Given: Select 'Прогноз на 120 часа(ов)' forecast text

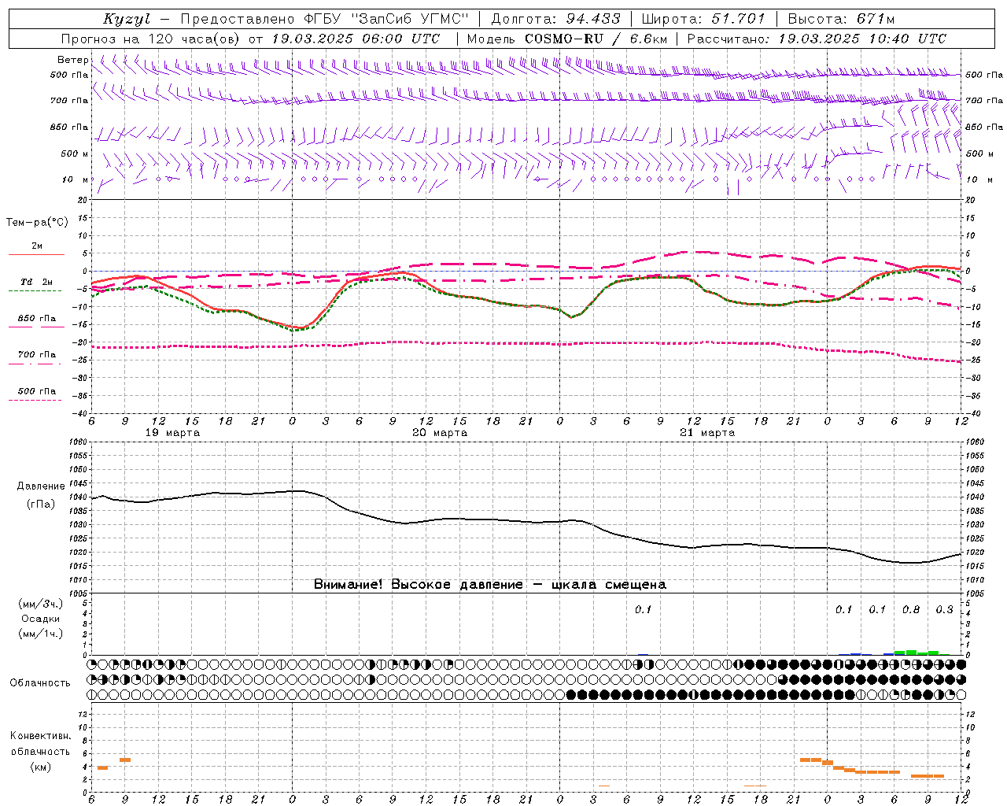Looking at the screenshot, I should click(x=152, y=39).
